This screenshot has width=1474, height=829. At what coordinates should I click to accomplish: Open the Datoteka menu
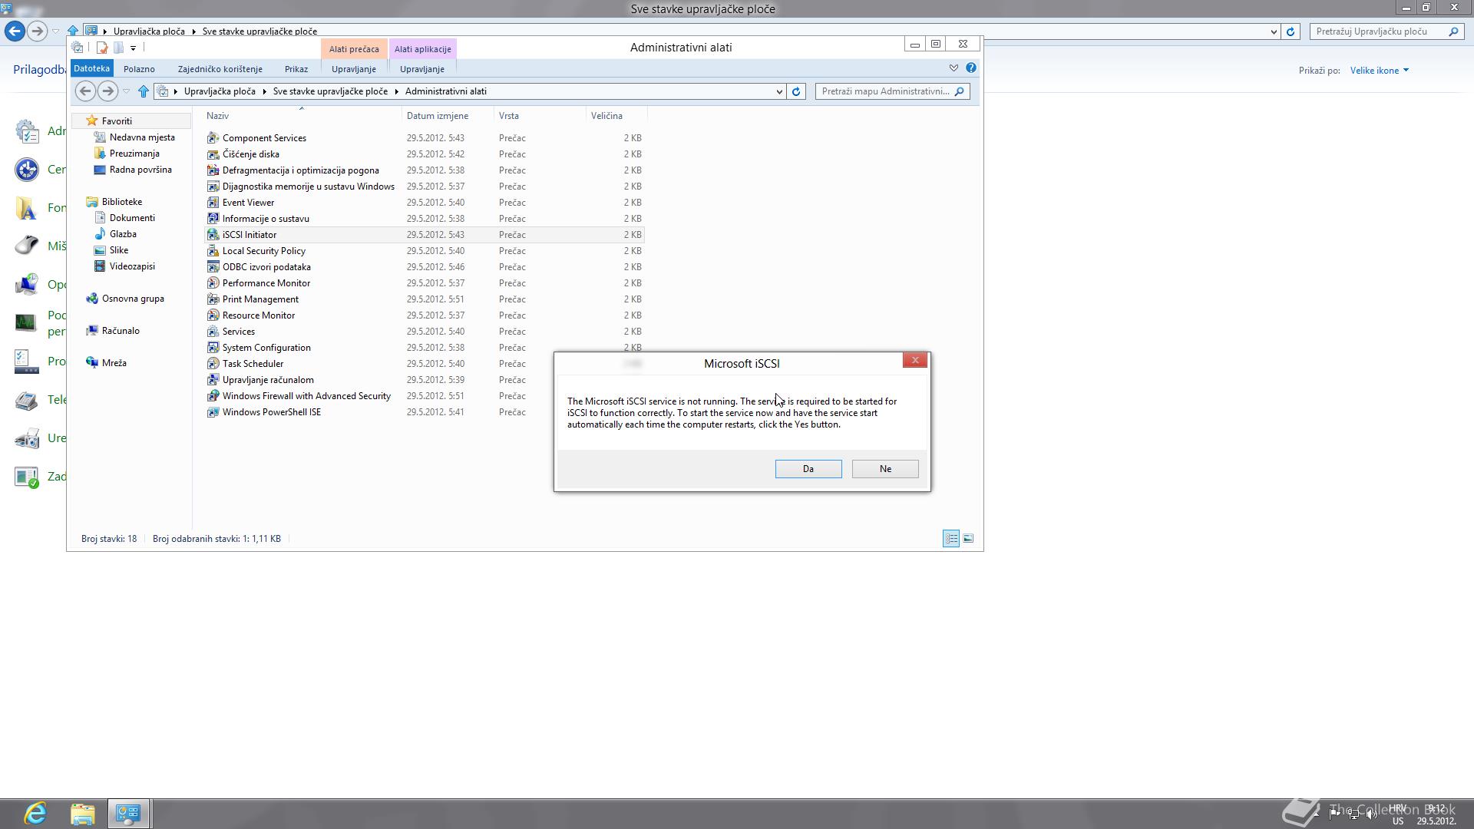pos(91,68)
